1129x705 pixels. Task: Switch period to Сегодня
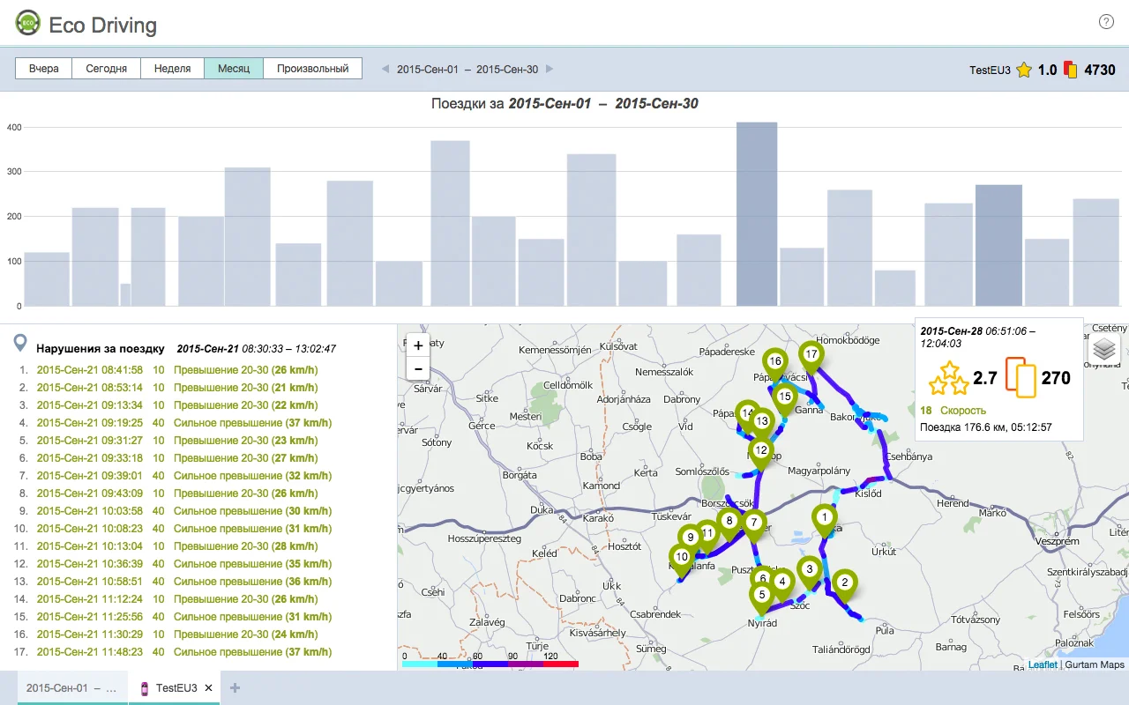coord(106,69)
